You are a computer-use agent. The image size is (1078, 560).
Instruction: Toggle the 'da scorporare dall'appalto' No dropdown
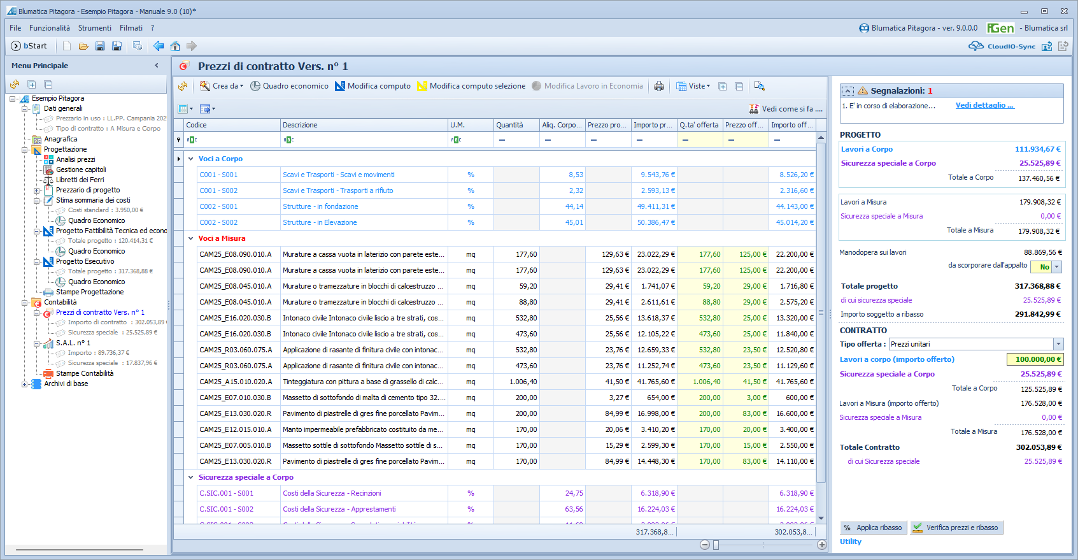click(1056, 267)
